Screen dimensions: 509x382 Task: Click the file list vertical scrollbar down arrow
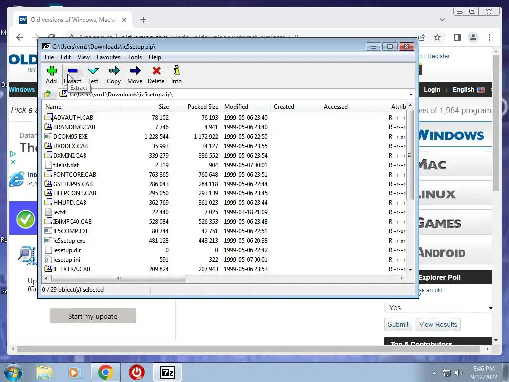coord(410,270)
